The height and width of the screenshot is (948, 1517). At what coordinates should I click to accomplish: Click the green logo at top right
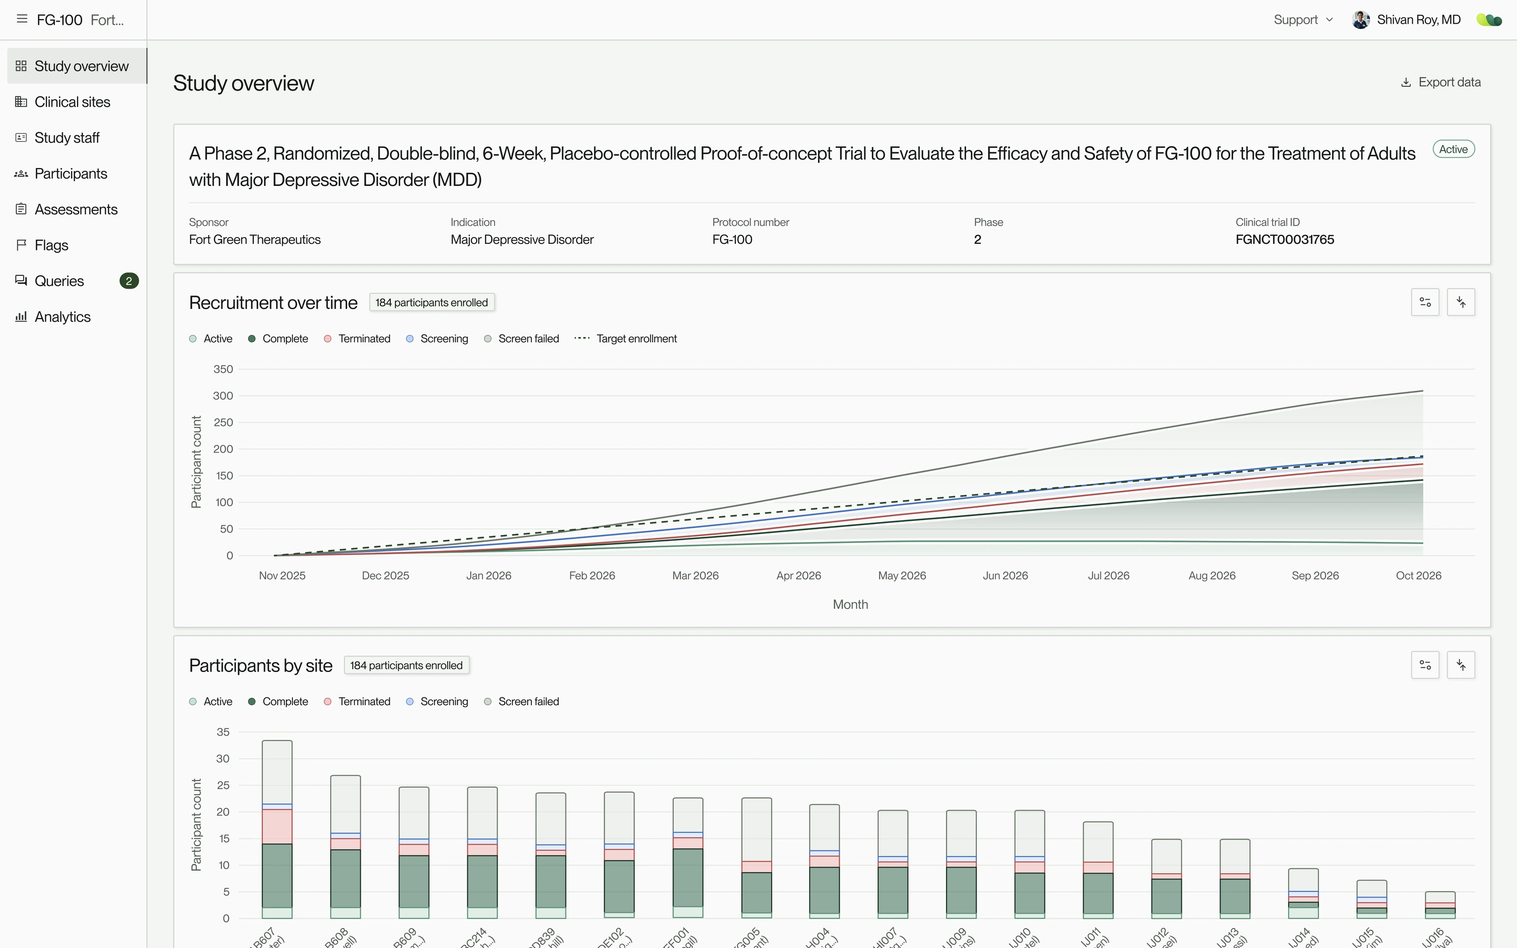pyautogui.click(x=1489, y=20)
